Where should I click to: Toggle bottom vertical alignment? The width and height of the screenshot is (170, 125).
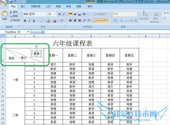pos(79,14)
